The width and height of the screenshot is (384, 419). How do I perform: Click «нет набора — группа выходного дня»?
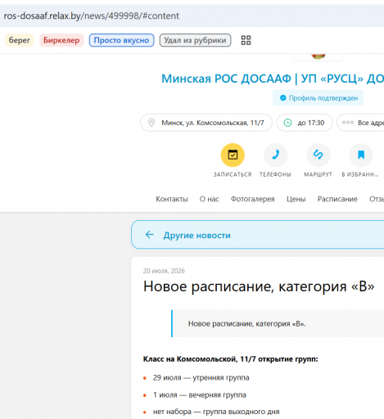[x=216, y=412]
